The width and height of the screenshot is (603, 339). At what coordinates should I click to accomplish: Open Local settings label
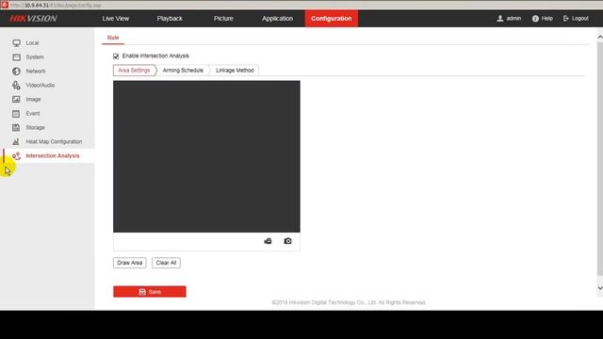coord(32,42)
